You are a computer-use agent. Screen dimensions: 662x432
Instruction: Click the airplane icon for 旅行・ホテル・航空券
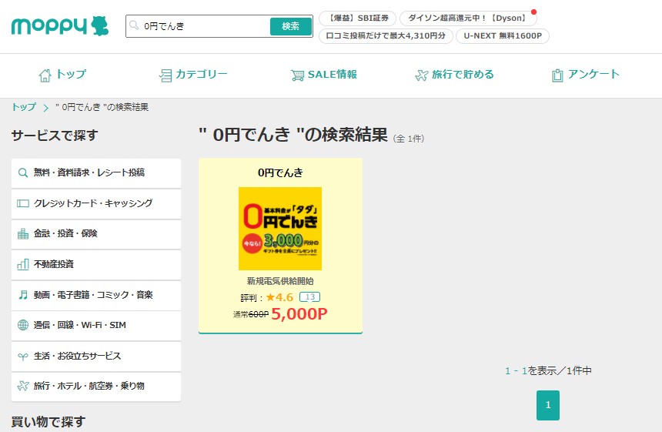tap(23, 386)
